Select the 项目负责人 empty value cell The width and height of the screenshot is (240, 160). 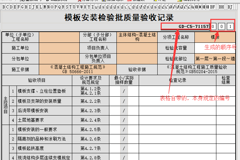[x=137, y=48]
